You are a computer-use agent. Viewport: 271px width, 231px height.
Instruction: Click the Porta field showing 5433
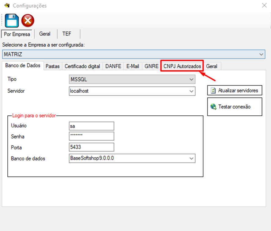pos(91,147)
